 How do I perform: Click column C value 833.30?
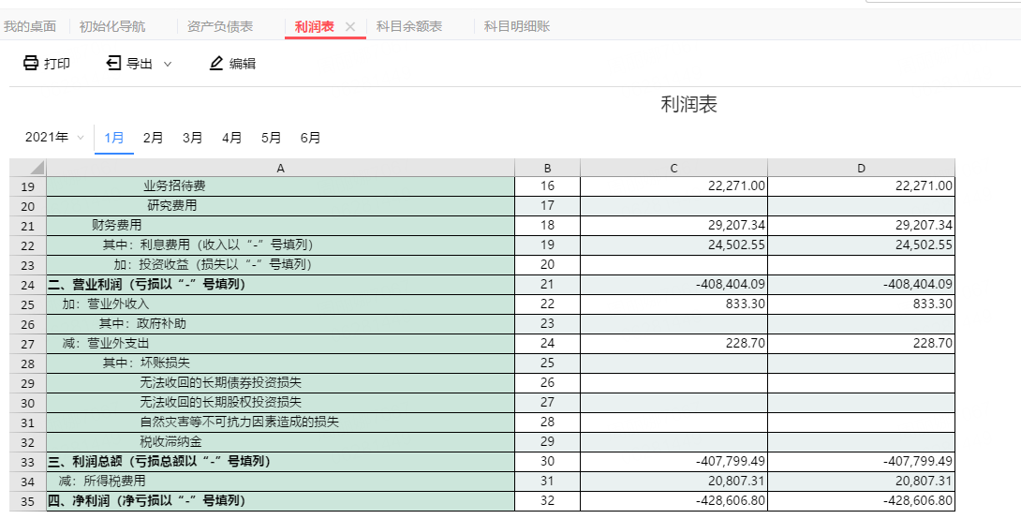click(x=673, y=304)
